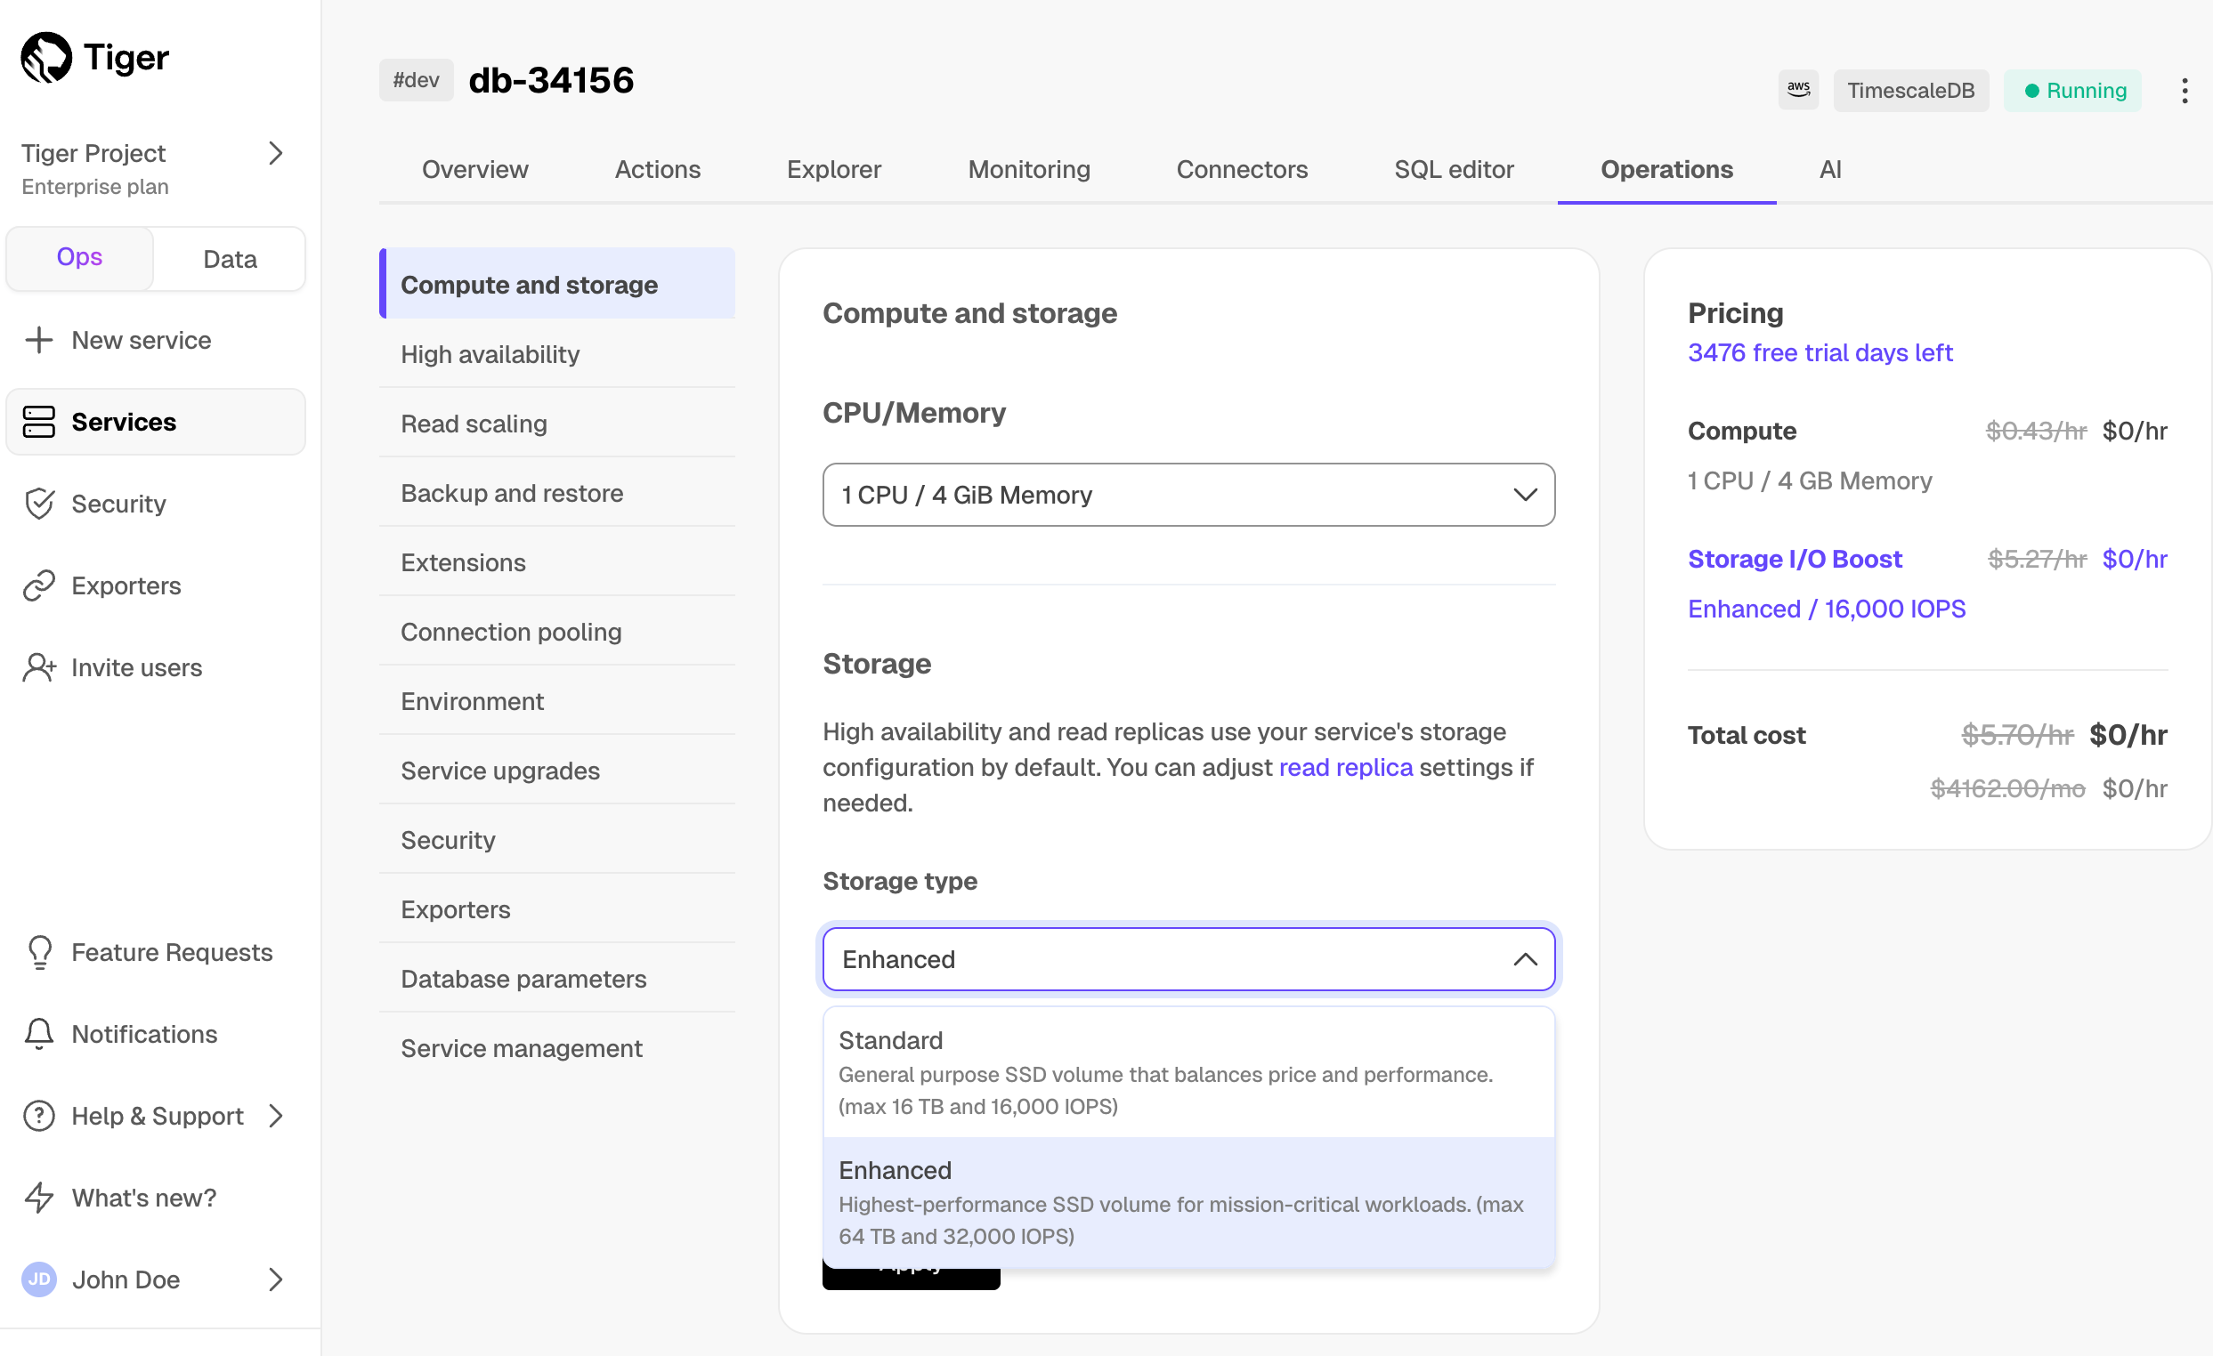Open the SQL editor tab
Viewport: 2213px width, 1356px height.
point(1452,170)
